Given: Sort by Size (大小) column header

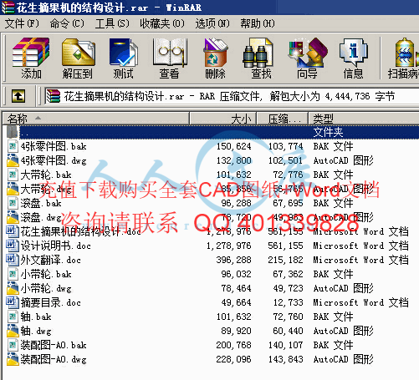Looking at the screenshot, I should pyautogui.click(x=223, y=119).
